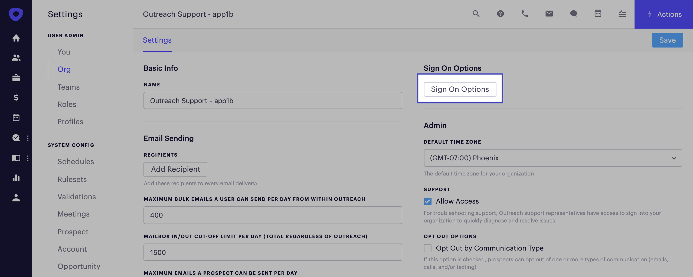Select the Settings tab
The height and width of the screenshot is (277, 693).
pyautogui.click(x=157, y=40)
